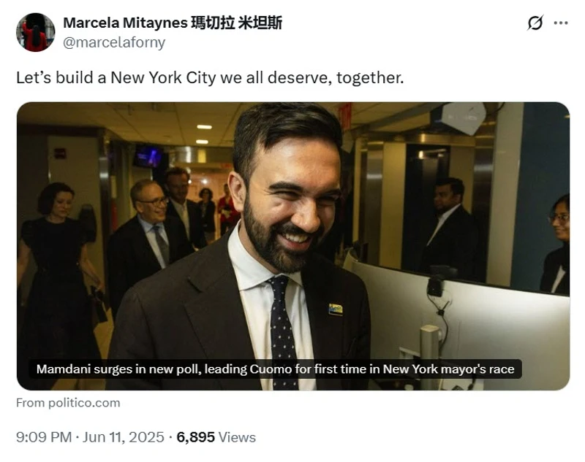
Task: Open the Politico article image card
Action: (293, 246)
